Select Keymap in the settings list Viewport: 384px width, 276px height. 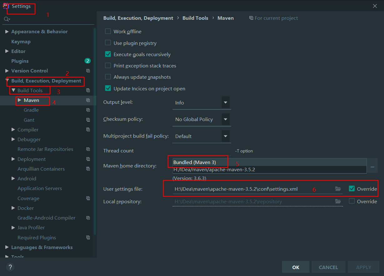pyautogui.click(x=21, y=41)
